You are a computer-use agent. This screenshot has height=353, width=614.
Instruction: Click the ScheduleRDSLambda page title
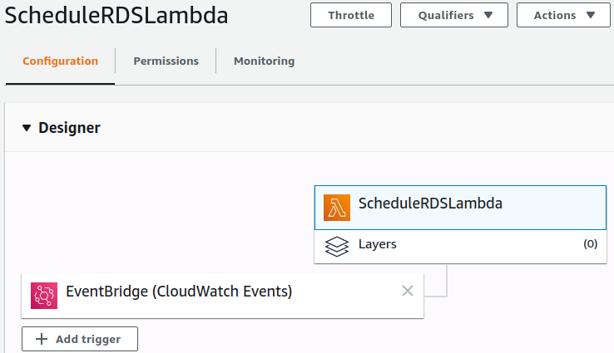[116, 16]
